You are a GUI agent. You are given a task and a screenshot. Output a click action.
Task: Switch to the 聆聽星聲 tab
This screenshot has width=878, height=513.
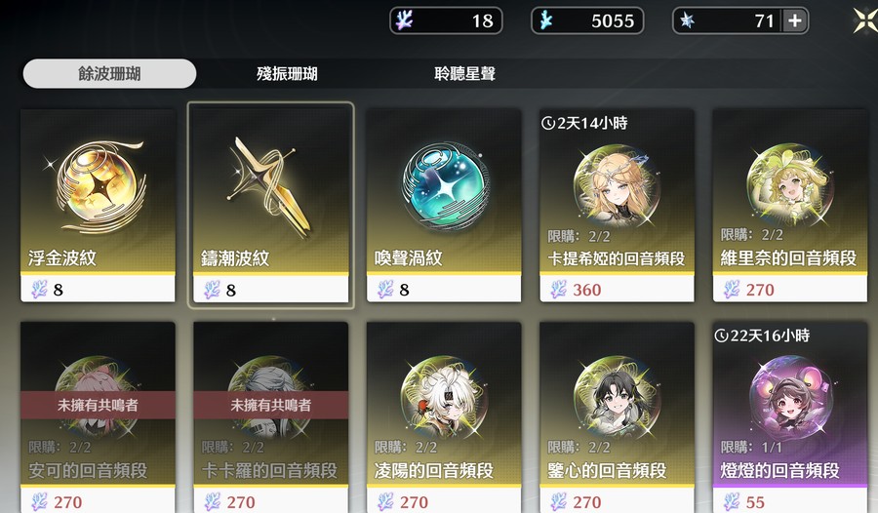point(464,73)
